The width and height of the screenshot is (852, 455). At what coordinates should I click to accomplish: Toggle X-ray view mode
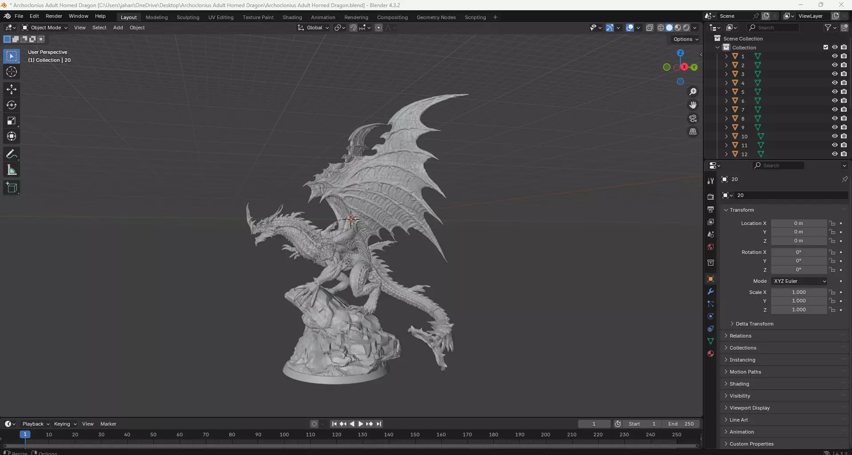649,28
